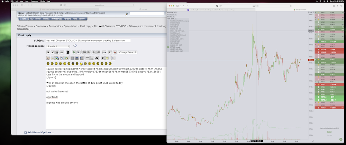
Task: Check the BITFINEX-BTCUSD market
Action: pyautogui.click(x=169, y=23)
